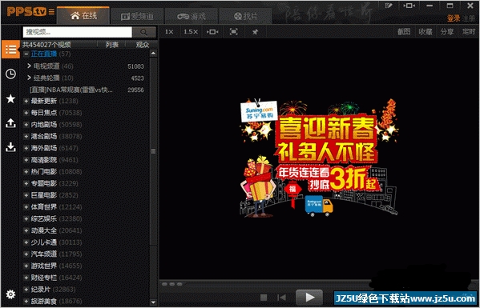Screen dimensions: 480x308
Task: Collapse the 正在直播 category
Action: click(x=26, y=54)
